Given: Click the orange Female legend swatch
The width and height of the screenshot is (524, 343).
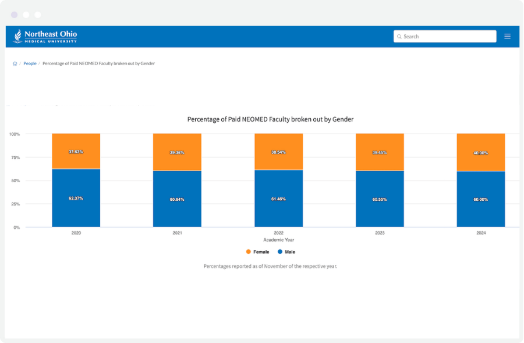Looking at the screenshot, I should pos(250,252).
